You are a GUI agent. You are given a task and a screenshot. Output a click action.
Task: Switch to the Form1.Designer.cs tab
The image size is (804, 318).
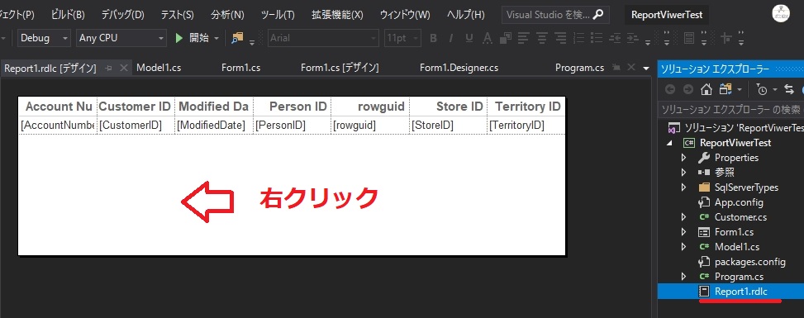pos(459,68)
